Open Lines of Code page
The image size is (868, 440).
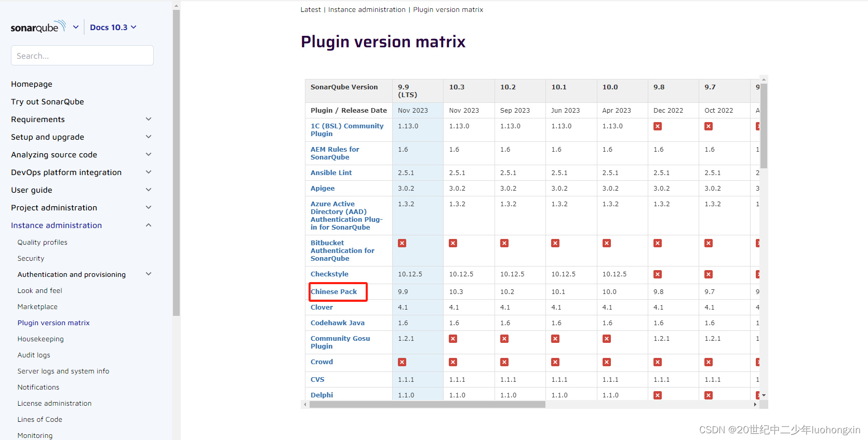click(39, 419)
